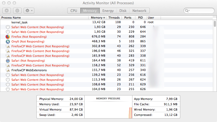Select FirefoxCP WebExtensions process name

pyautogui.click(x=29, y=70)
